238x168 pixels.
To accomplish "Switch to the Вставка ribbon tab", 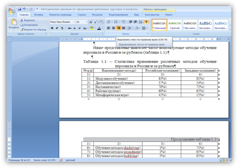I will pyautogui.click(x=39, y=14).
